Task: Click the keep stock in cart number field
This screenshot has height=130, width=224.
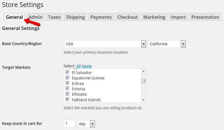Action: [70, 124]
